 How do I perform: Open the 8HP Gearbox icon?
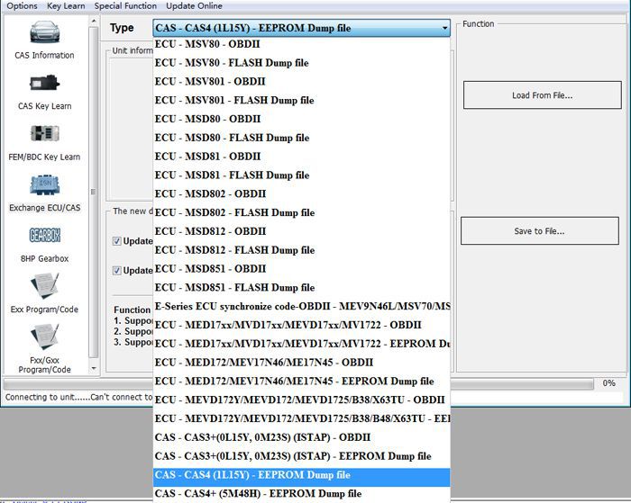44,237
